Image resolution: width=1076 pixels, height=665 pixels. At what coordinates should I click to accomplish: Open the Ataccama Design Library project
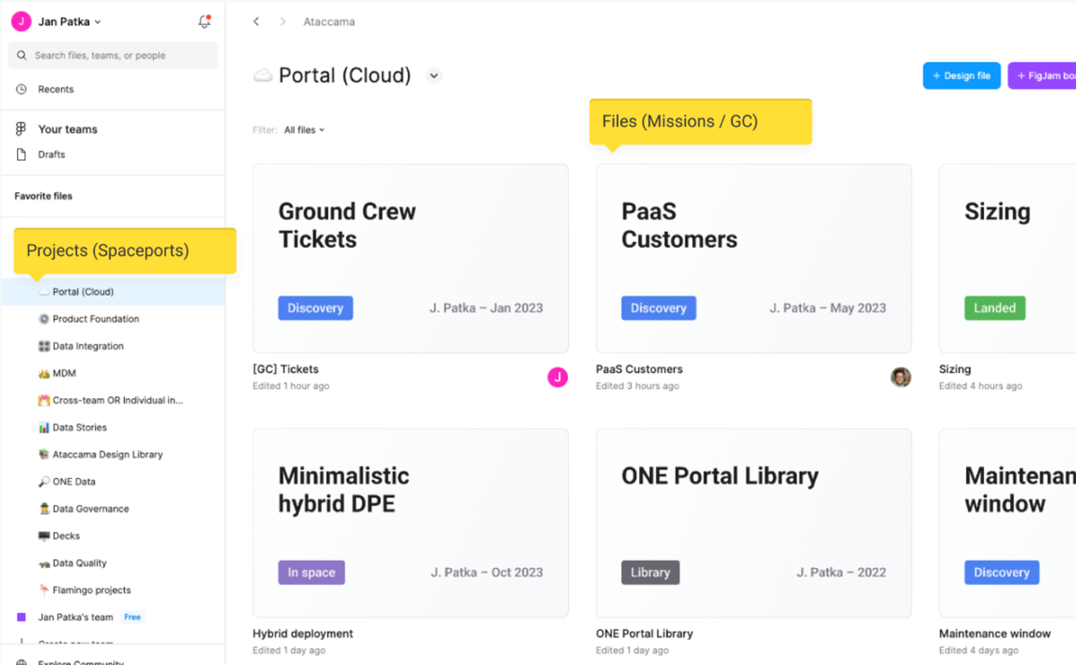107,454
